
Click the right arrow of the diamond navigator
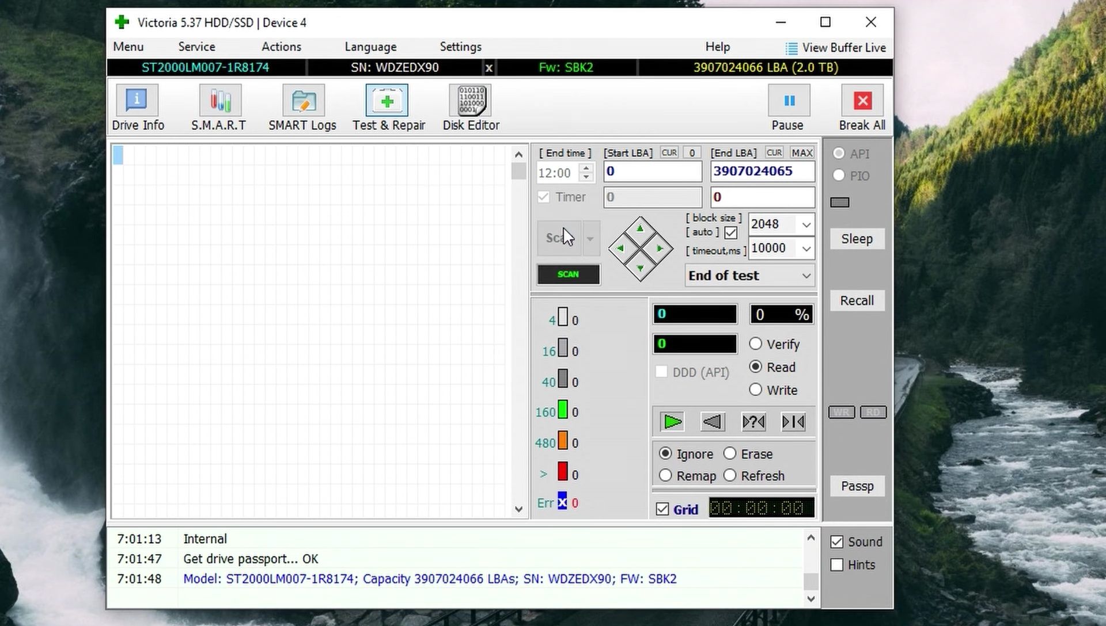pos(660,249)
